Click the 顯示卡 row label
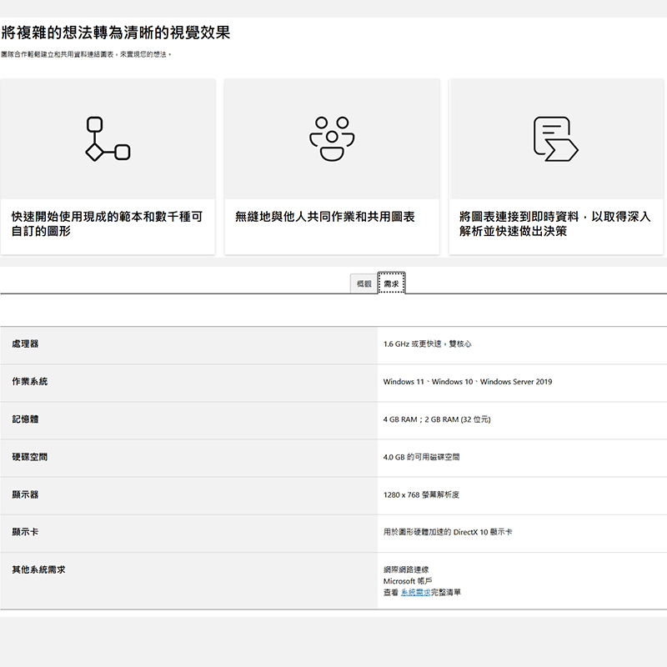 25,531
